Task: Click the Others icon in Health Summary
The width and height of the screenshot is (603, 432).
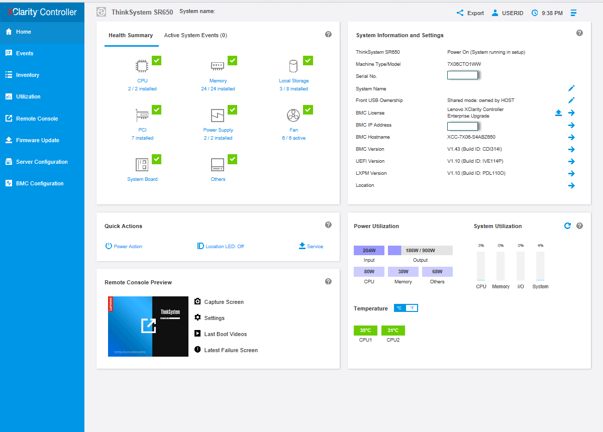Action: pos(218,165)
